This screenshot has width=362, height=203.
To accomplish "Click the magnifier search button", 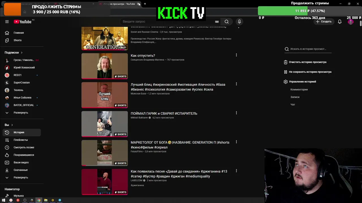I will tap(227, 22).
